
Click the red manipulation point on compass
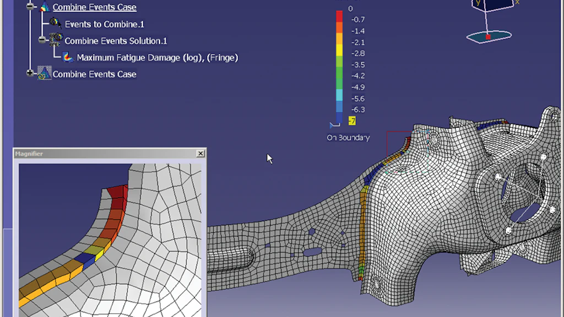click(x=488, y=37)
